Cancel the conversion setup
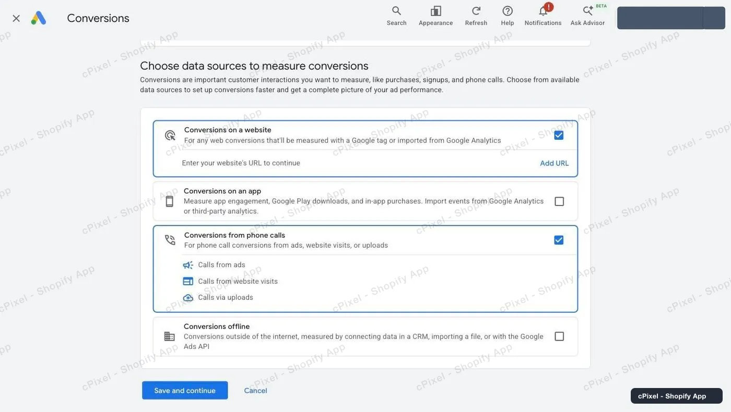 click(x=256, y=391)
